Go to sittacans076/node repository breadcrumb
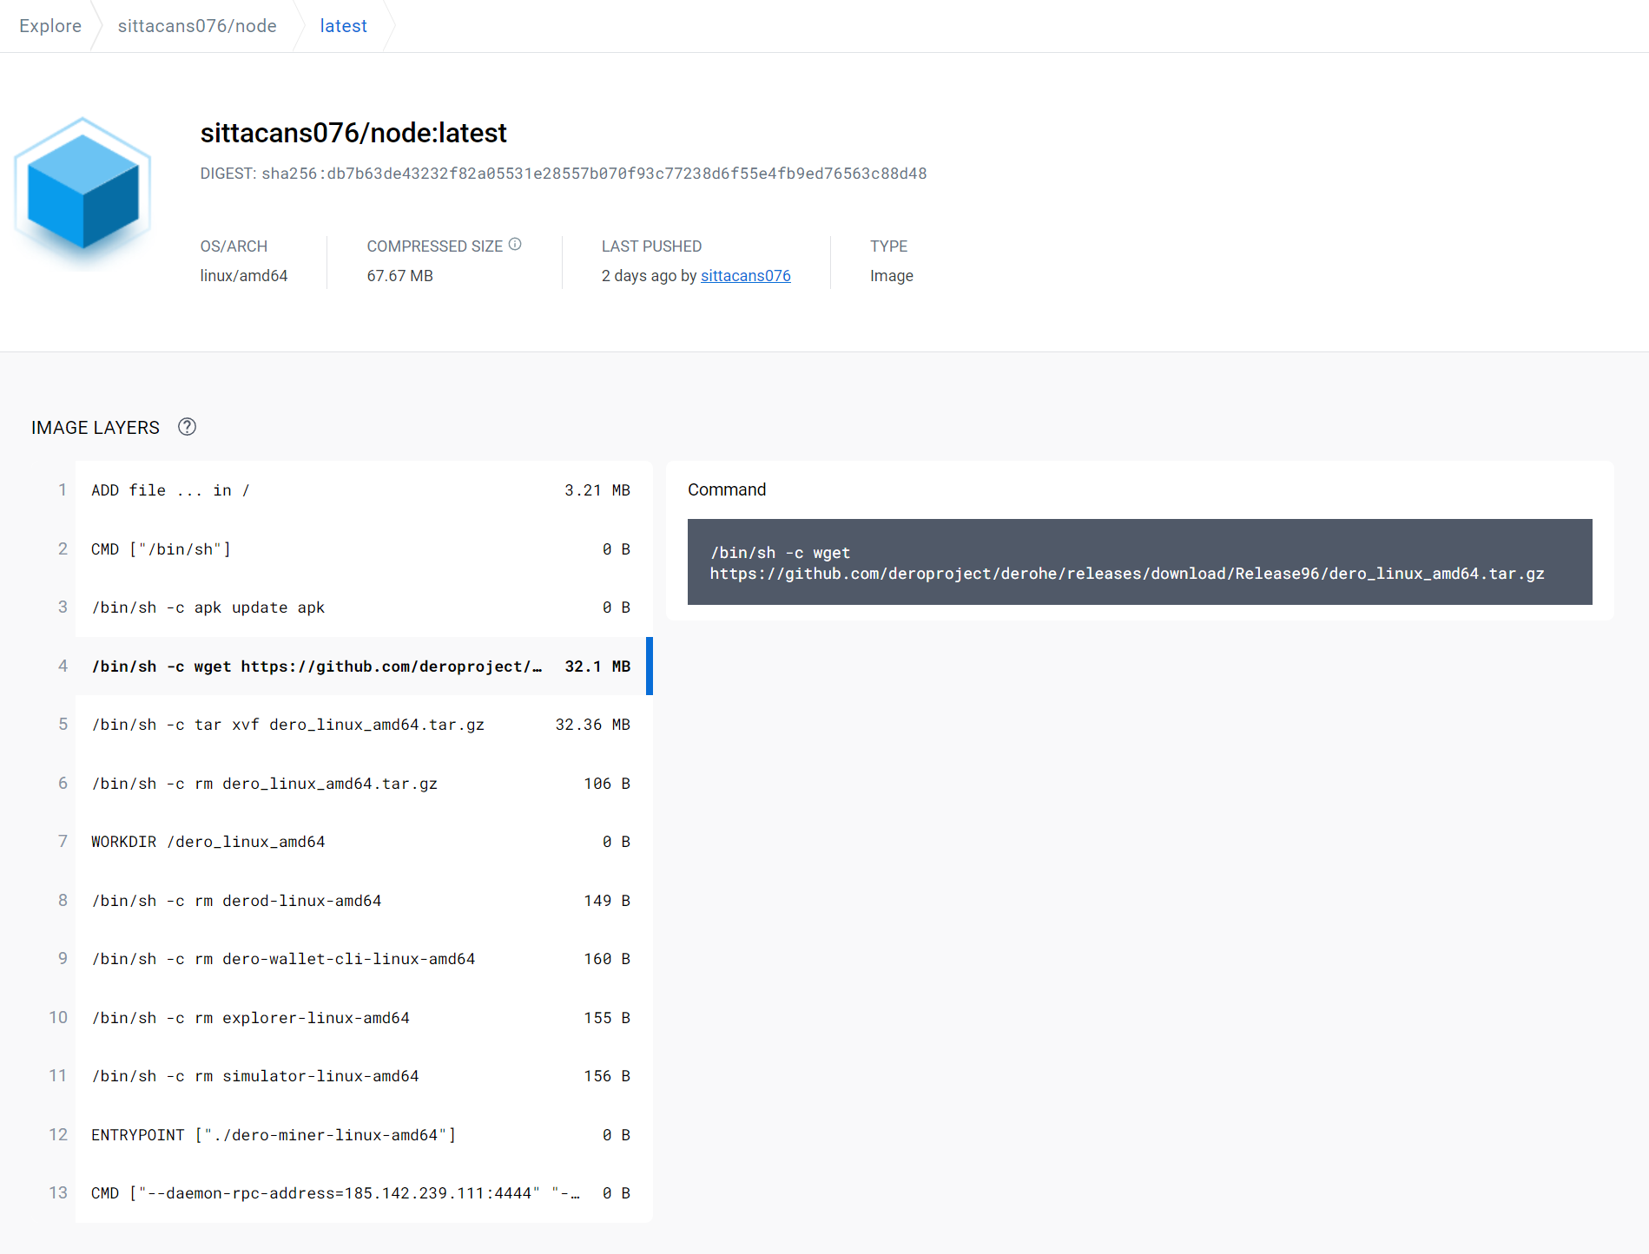 pos(197,26)
